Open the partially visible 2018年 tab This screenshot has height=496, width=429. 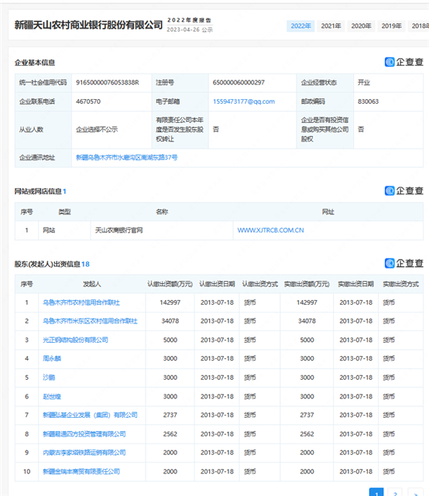point(420,26)
